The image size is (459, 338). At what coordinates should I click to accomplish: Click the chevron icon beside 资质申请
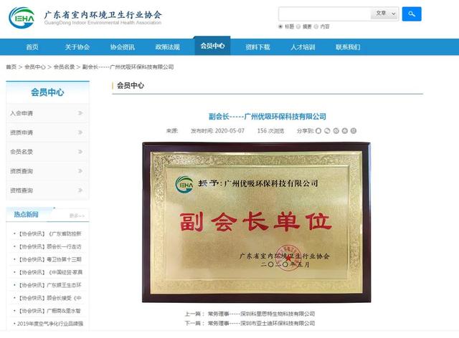pyautogui.click(x=80, y=132)
